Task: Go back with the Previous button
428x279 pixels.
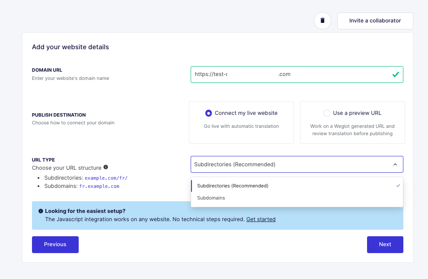Action: (x=55, y=244)
